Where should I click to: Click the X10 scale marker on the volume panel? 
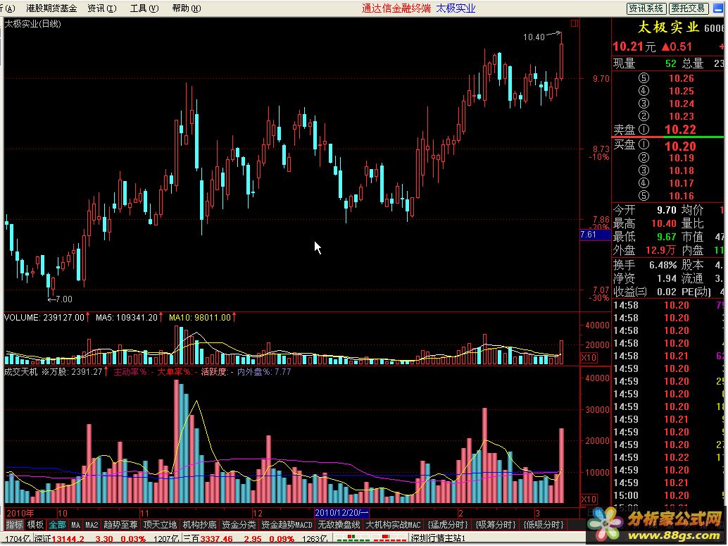[x=589, y=357]
